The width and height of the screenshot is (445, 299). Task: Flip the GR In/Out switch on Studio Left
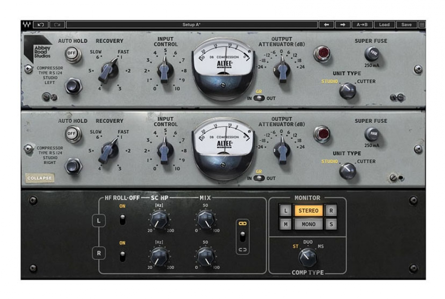pos(259,98)
